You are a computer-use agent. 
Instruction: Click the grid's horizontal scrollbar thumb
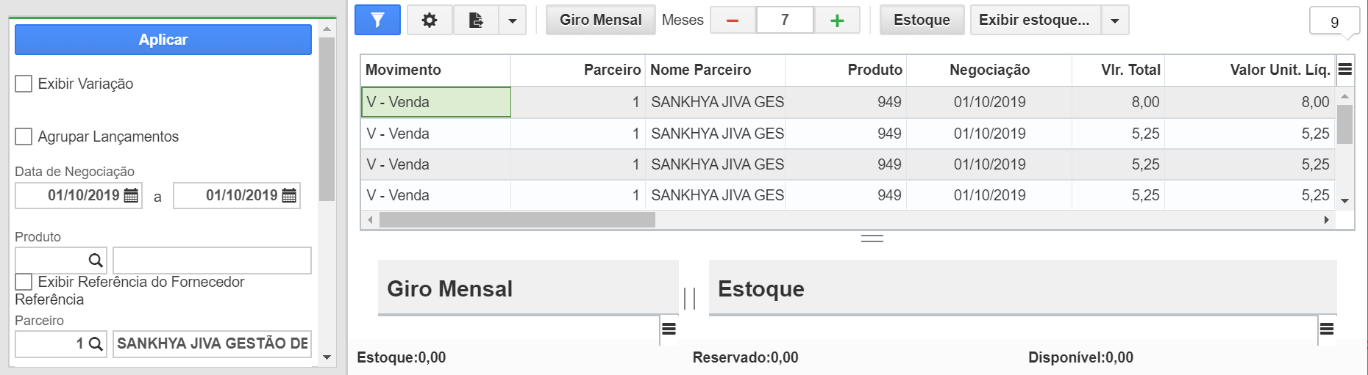517,219
